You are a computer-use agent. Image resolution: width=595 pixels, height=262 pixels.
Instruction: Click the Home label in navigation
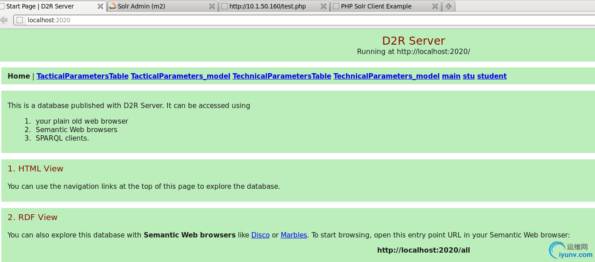pyautogui.click(x=19, y=76)
